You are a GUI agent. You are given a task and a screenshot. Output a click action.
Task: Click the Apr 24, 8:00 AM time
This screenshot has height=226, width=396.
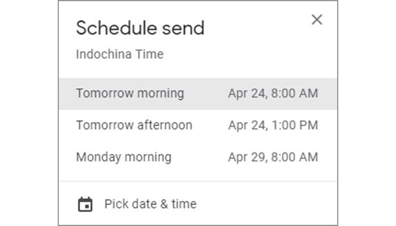coord(273,93)
